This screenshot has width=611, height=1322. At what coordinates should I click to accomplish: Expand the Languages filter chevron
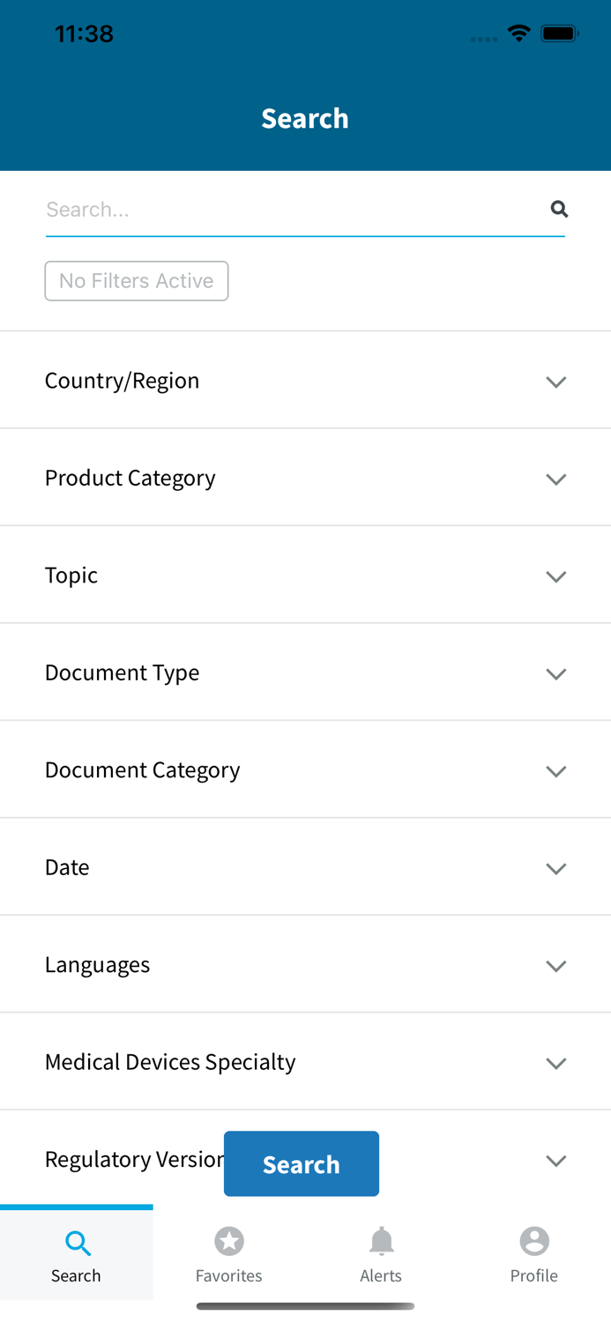555,966
